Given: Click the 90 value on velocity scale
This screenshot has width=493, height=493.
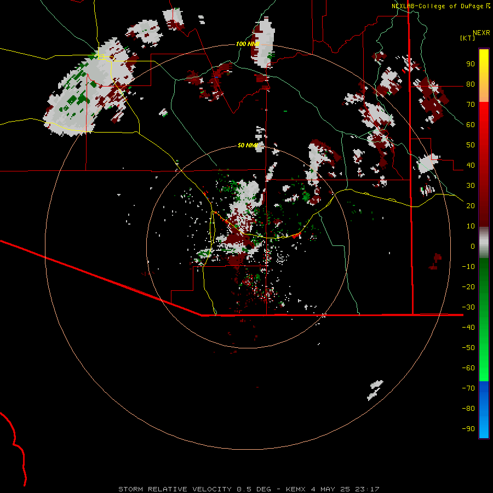Looking at the screenshot, I should (x=471, y=64).
